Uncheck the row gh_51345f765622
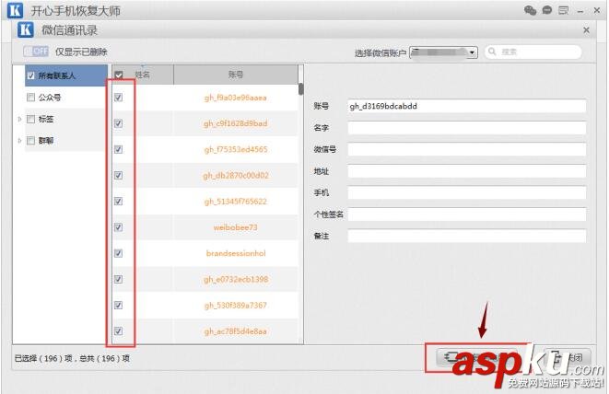The height and width of the screenshot is (394, 609). pos(119,202)
